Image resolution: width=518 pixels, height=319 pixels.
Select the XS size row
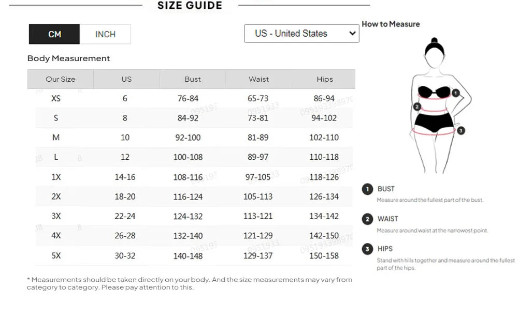pos(194,98)
